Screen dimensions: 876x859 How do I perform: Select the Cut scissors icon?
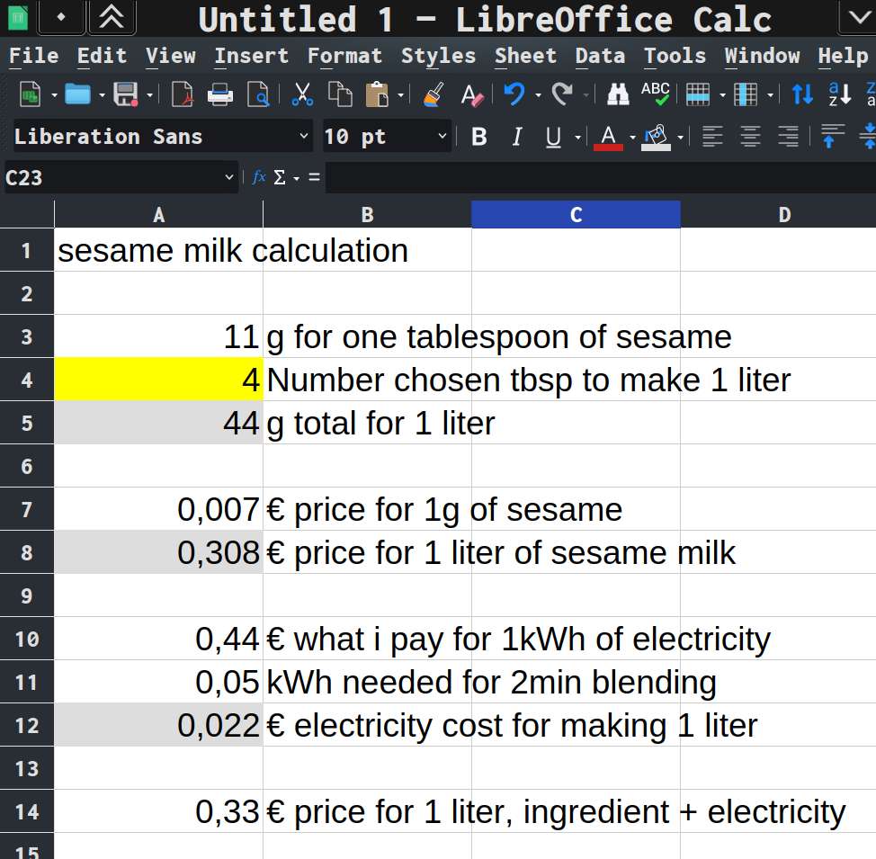pyautogui.click(x=303, y=94)
